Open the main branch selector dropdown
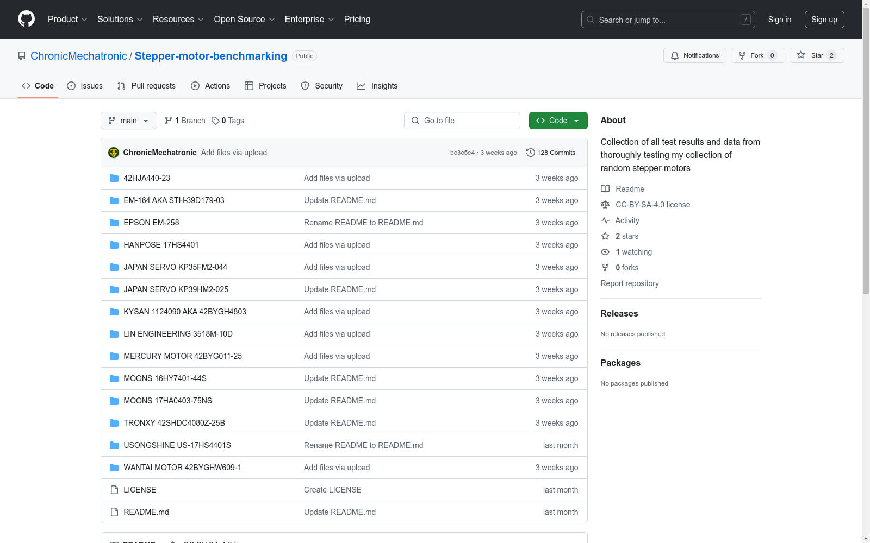Image resolution: width=870 pixels, height=543 pixels. tap(129, 121)
